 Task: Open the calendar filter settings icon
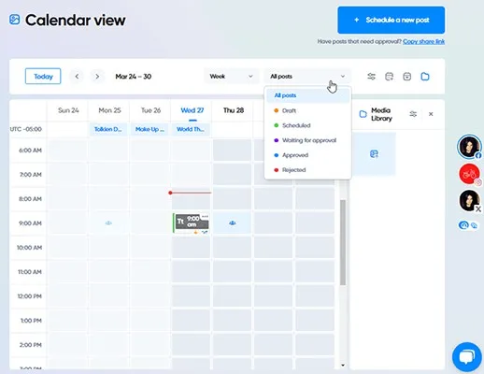tap(371, 77)
